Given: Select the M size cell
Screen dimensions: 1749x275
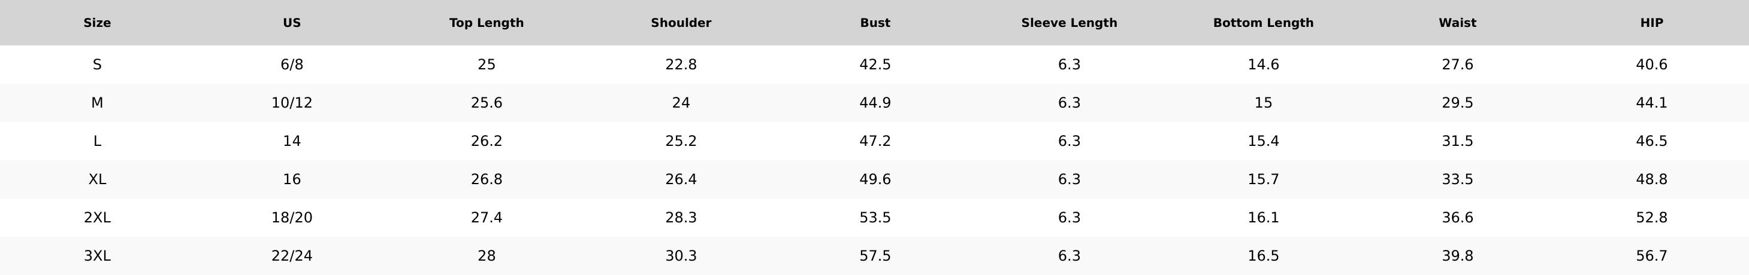Looking at the screenshot, I should pos(97,103).
